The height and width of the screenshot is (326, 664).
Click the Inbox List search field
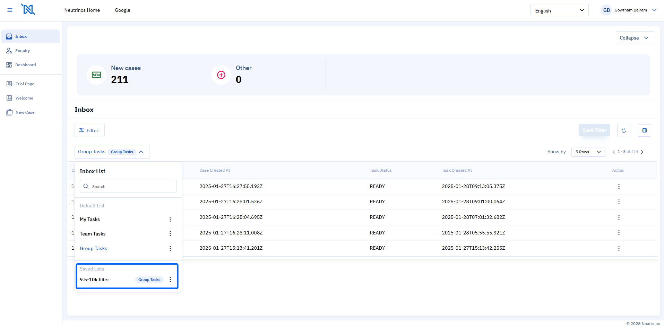(x=128, y=186)
